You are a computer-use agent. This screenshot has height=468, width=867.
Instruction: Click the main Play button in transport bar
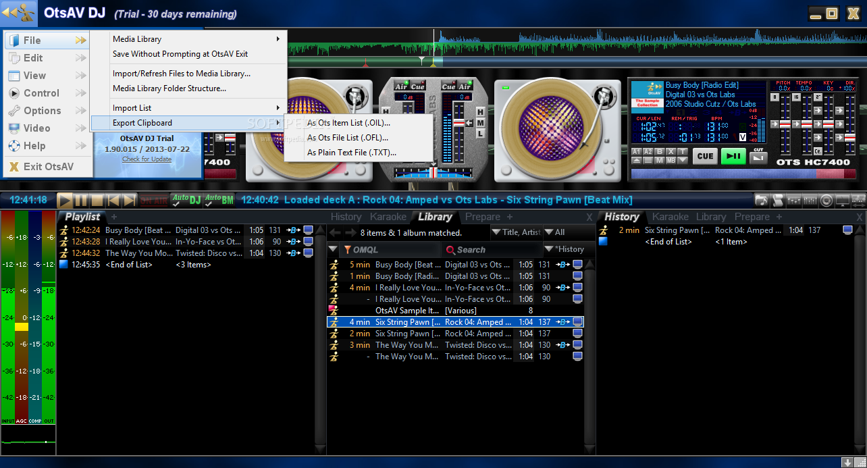pyautogui.click(x=65, y=200)
